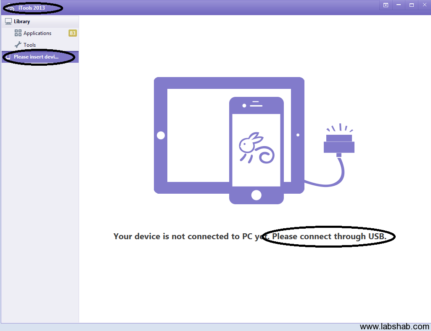Click the device icon beside 'Please insert'
The width and height of the screenshot is (431, 331).
coord(8,57)
